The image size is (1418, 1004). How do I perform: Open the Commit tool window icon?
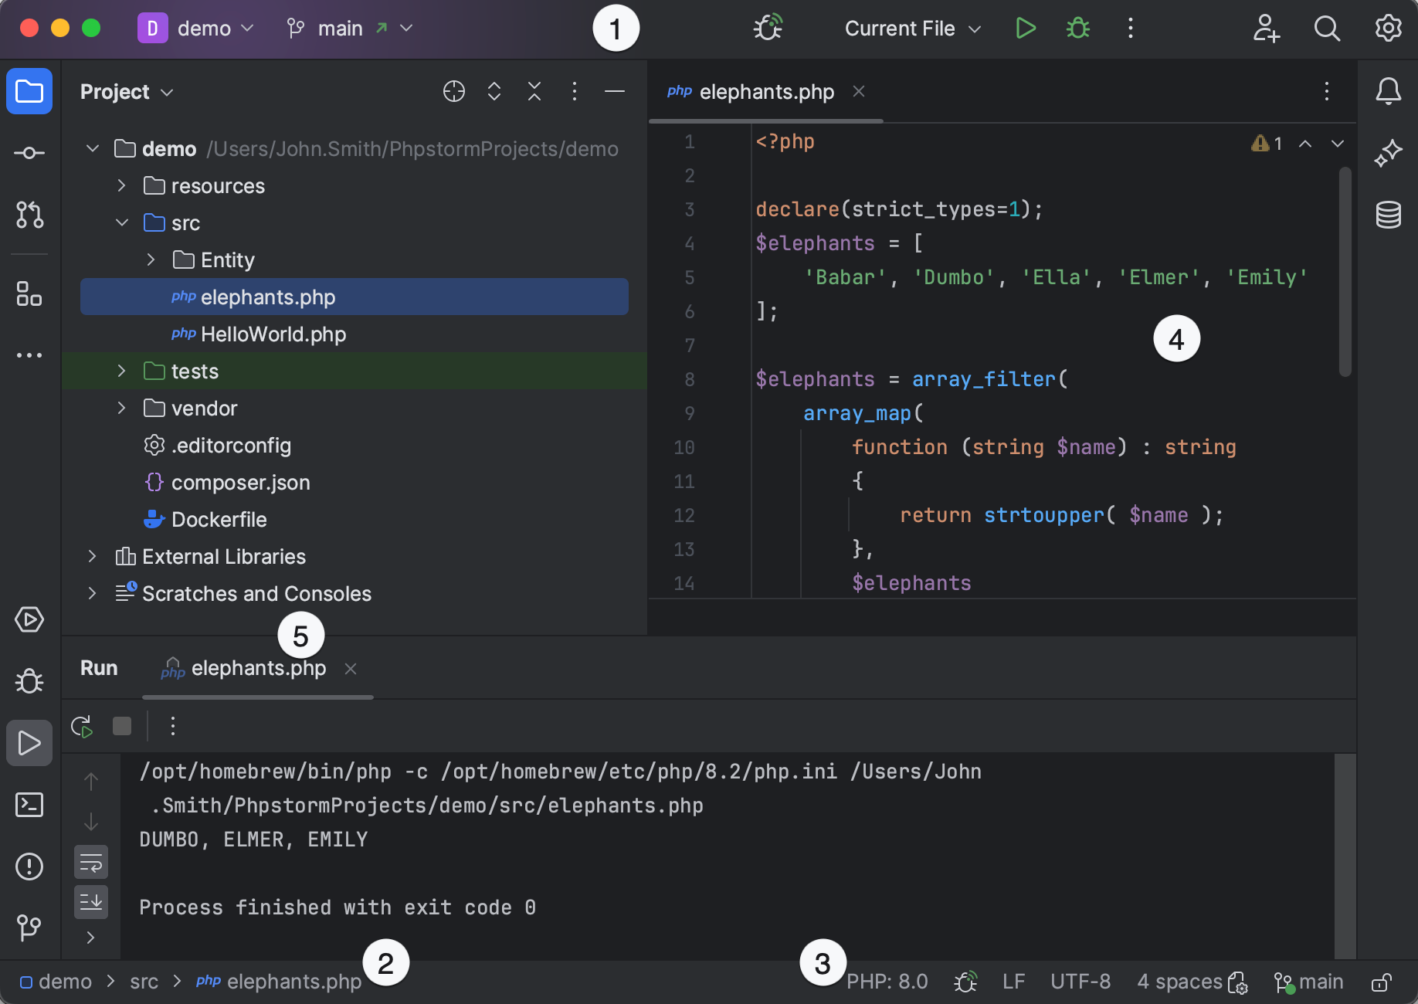pyautogui.click(x=29, y=153)
